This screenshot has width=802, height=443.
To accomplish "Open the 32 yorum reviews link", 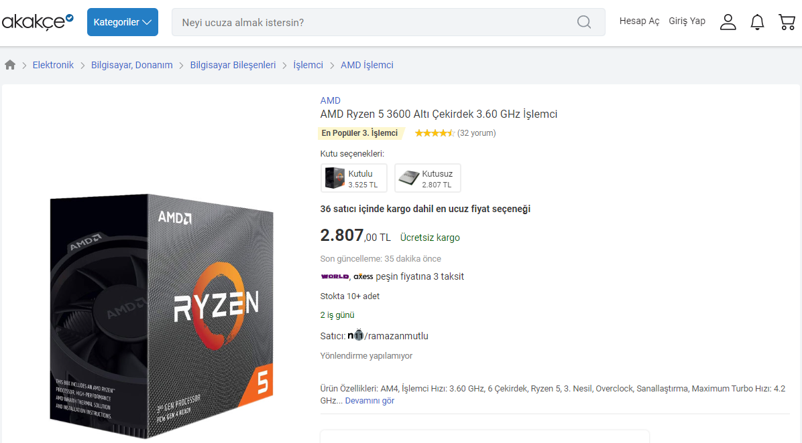I will coord(477,133).
